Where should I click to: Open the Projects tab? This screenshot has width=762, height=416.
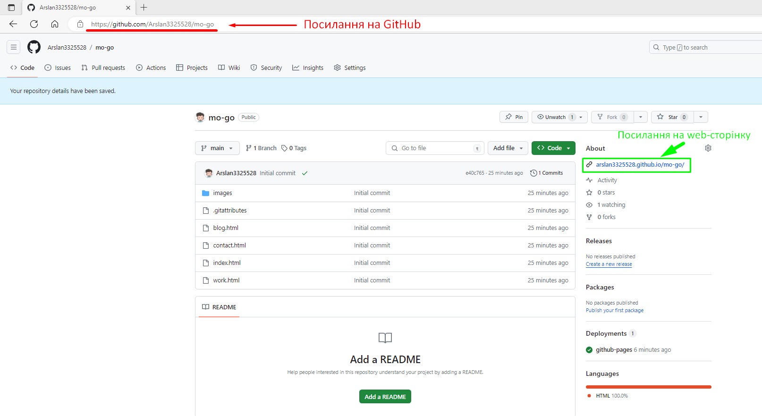(192, 68)
